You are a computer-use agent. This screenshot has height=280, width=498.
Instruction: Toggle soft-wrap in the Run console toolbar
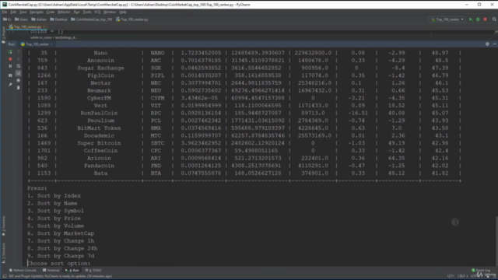[x=18, y=66]
